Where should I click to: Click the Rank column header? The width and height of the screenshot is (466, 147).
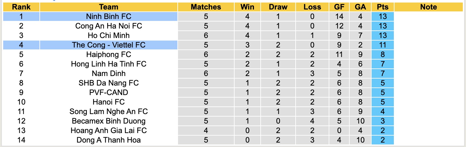(21, 7)
